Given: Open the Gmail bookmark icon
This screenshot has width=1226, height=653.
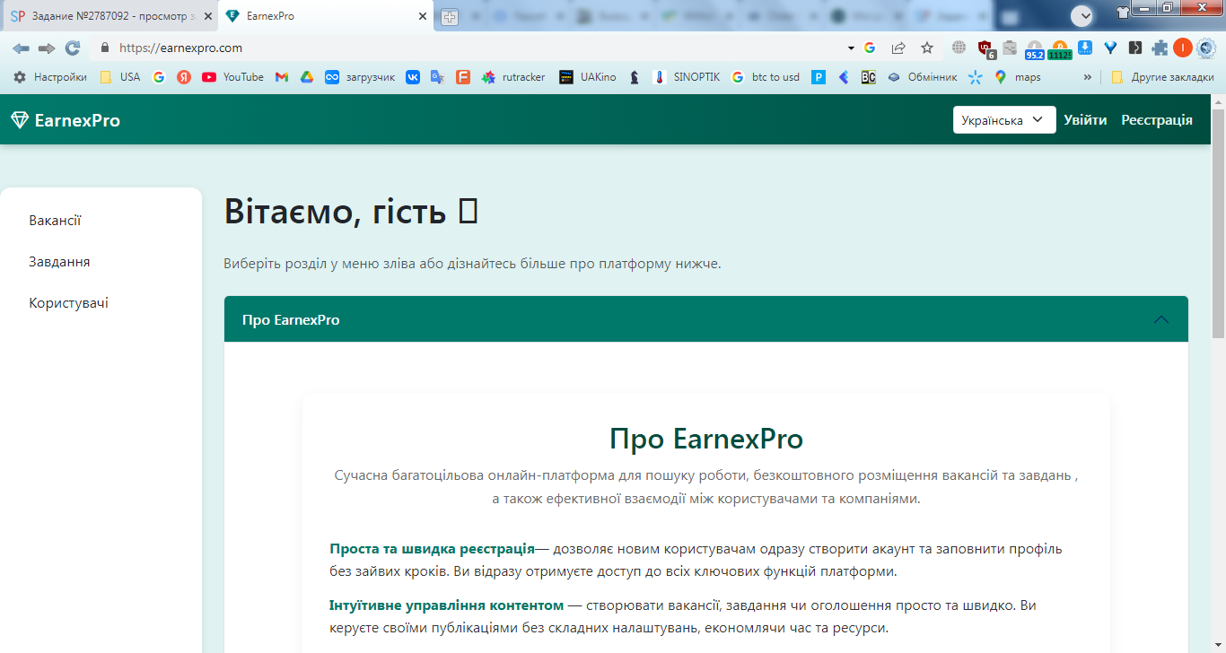Looking at the screenshot, I should coord(282,77).
